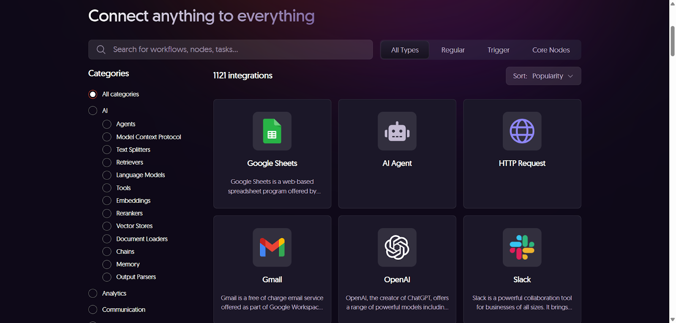Click the scrollbar down arrow
The height and width of the screenshot is (323, 676).
point(673,320)
